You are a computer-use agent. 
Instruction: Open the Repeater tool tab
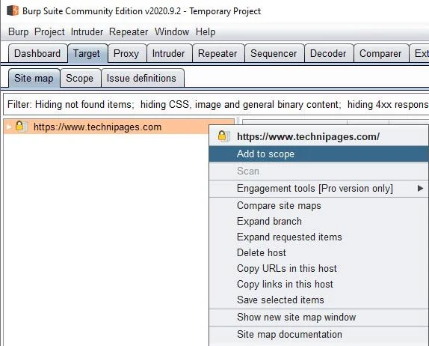[218, 53]
